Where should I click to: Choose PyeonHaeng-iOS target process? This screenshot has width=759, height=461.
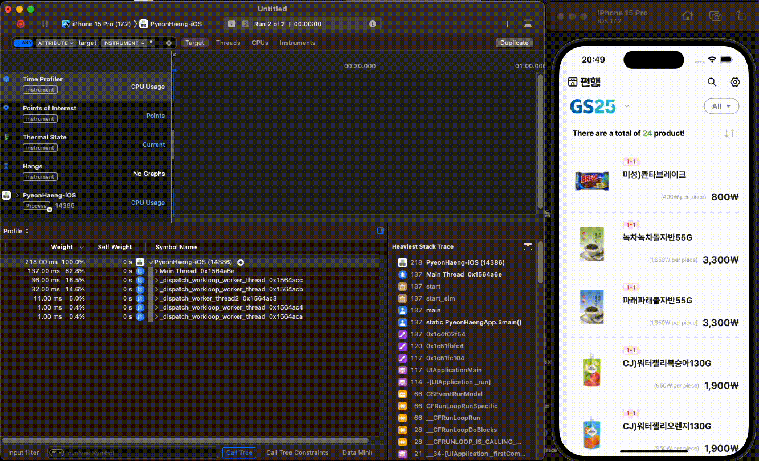170,24
